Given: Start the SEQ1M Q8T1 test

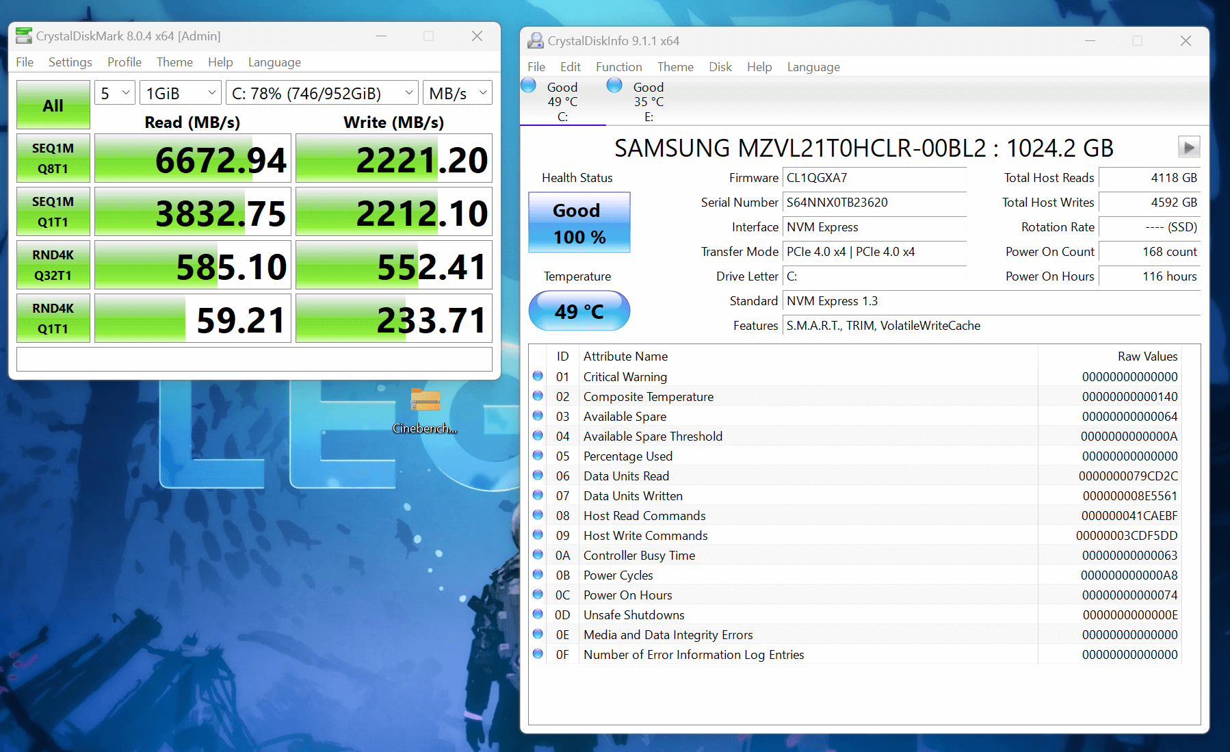Looking at the screenshot, I should [x=53, y=158].
